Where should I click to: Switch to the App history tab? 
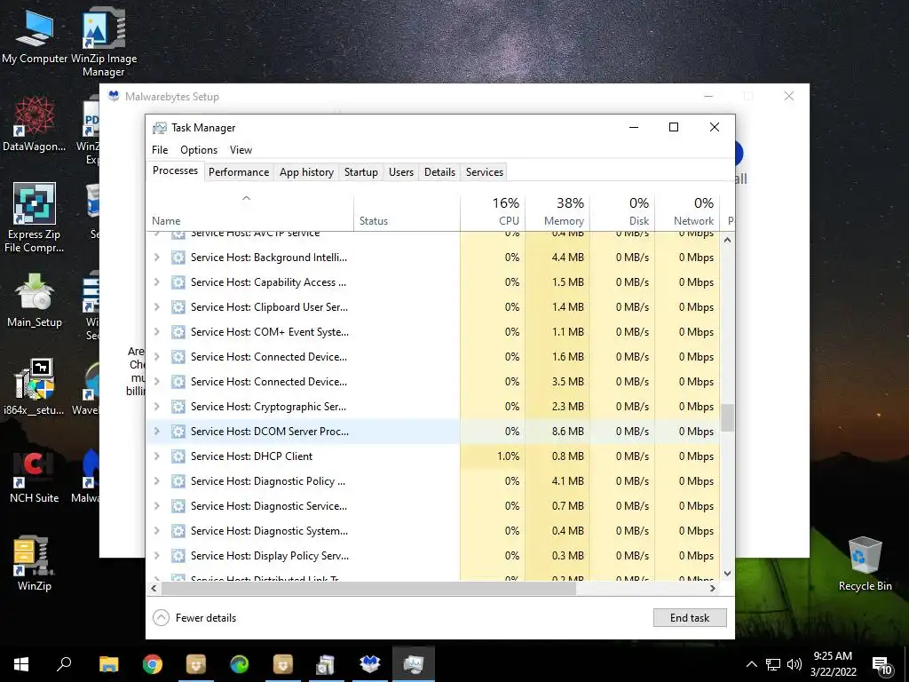point(306,172)
